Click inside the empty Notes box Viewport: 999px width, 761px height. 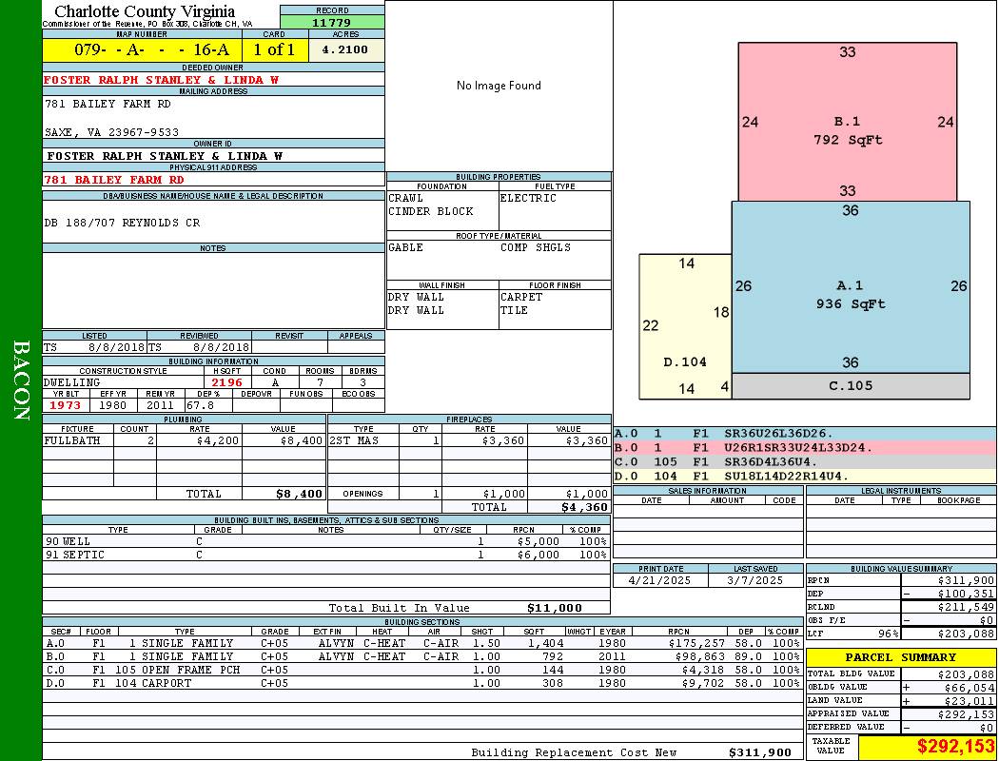point(213,290)
